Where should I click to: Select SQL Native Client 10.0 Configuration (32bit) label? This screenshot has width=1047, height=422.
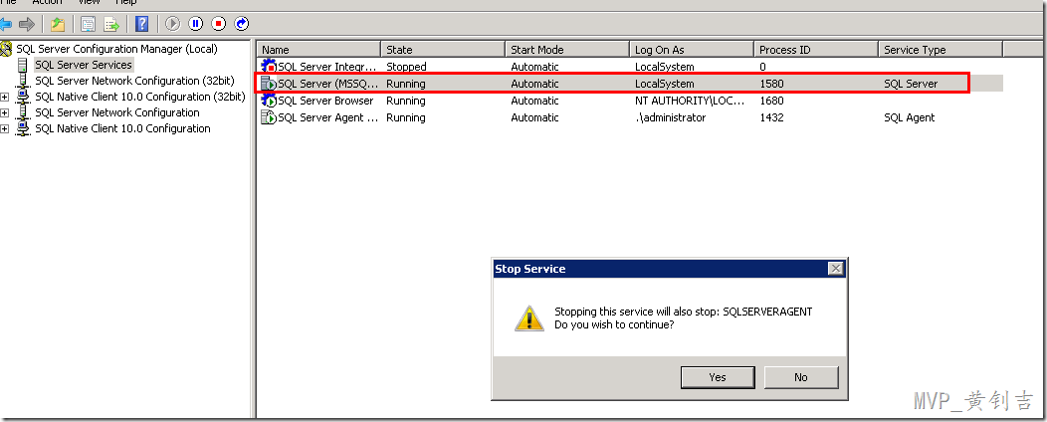coord(140,97)
